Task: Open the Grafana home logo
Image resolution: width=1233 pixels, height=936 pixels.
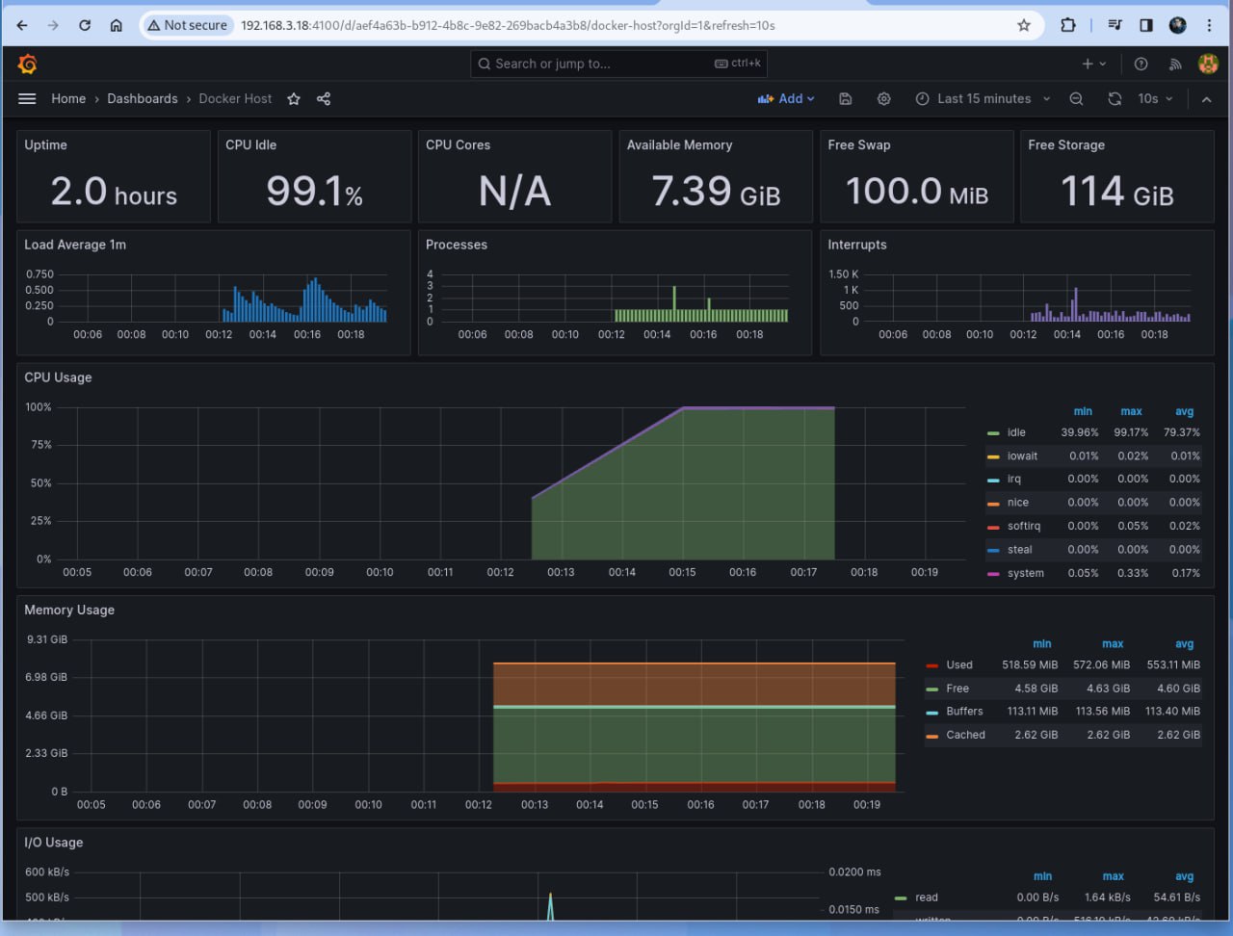Action: (x=27, y=64)
